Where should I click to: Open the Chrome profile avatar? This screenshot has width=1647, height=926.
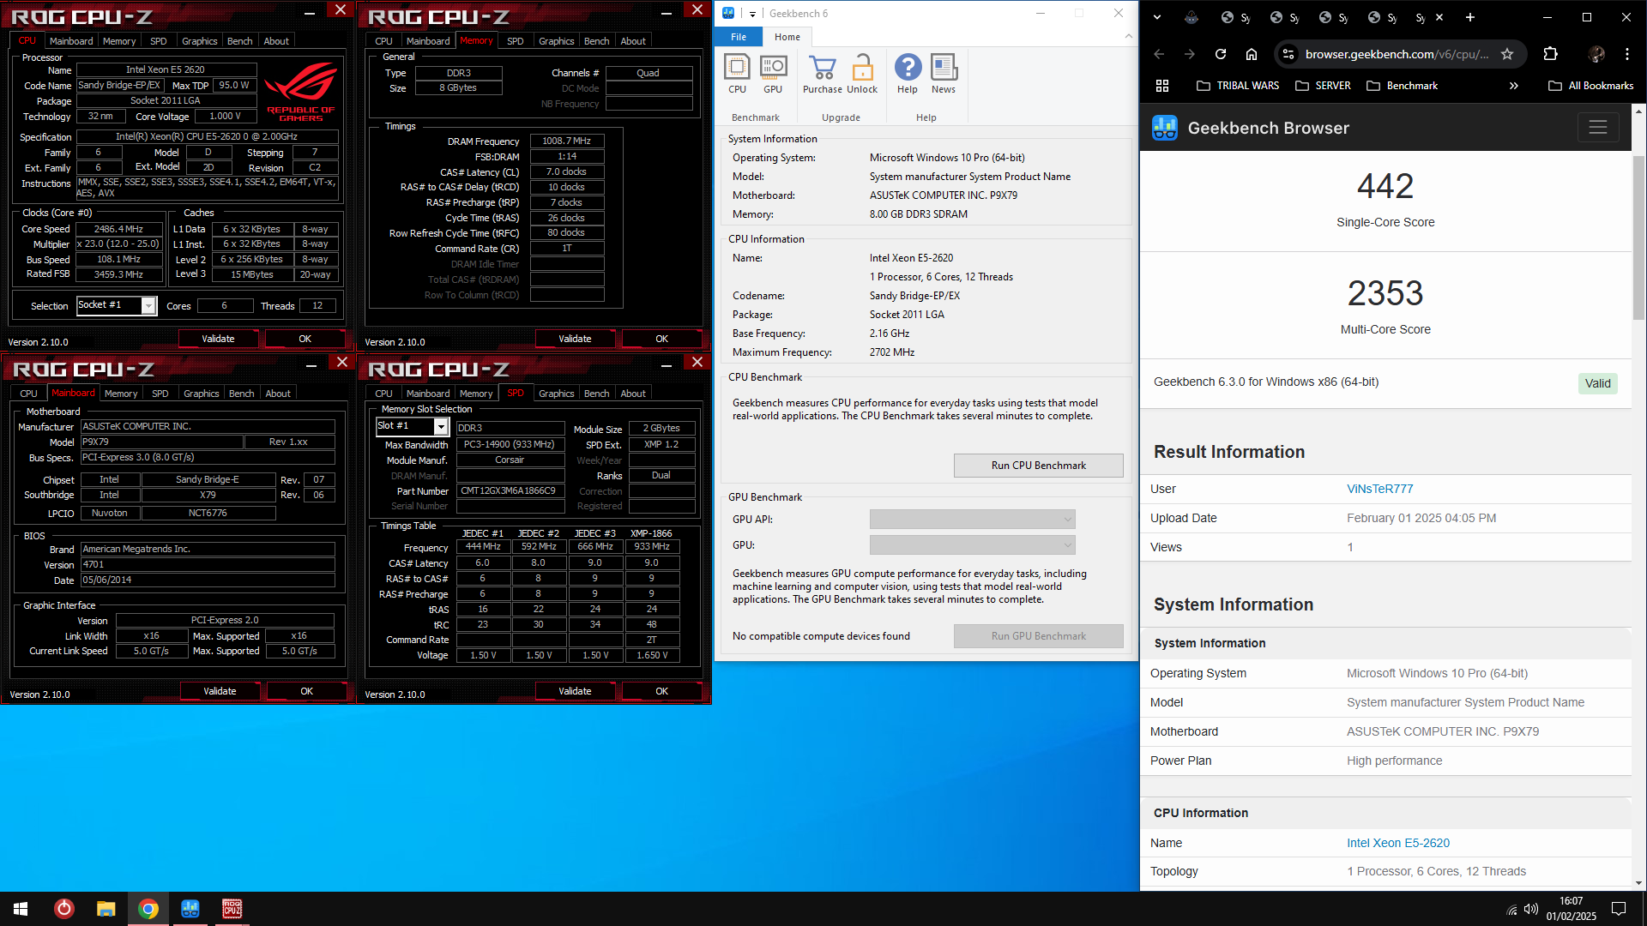tap(1596, 54)
